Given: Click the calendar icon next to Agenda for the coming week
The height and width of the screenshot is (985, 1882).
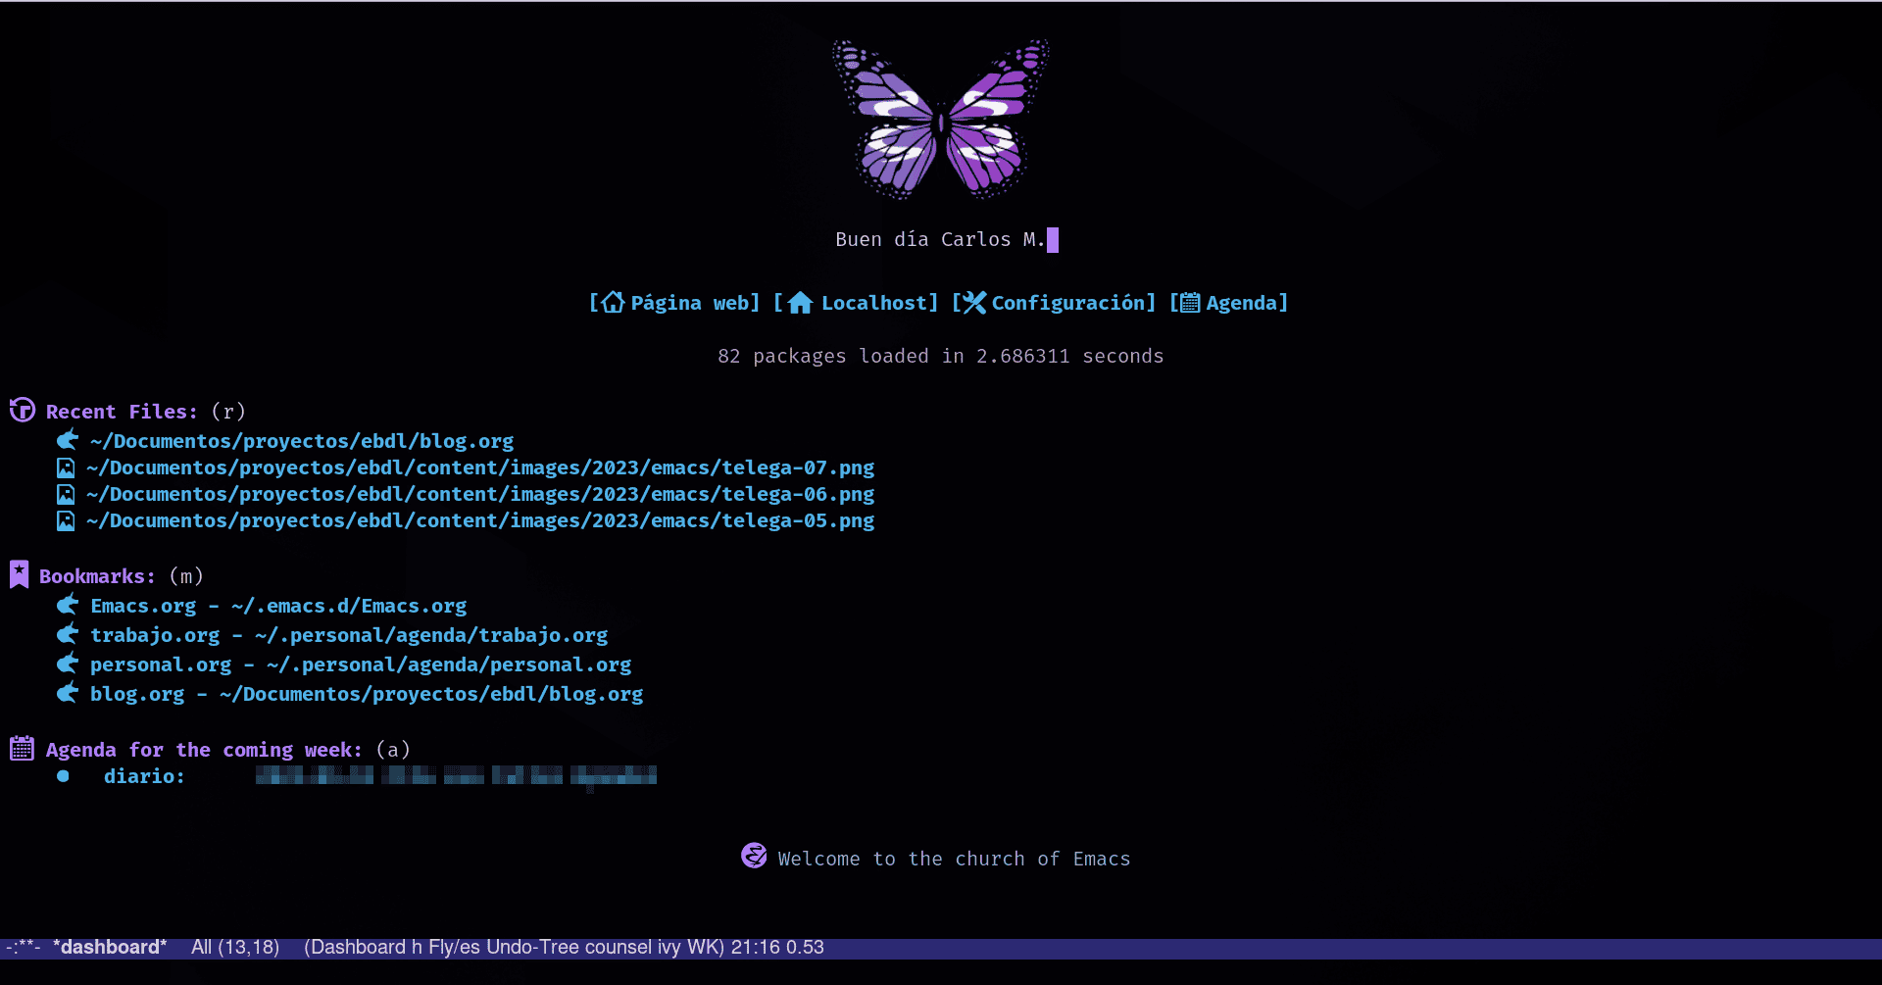Looking at the screenshot, I should point(22,749).
